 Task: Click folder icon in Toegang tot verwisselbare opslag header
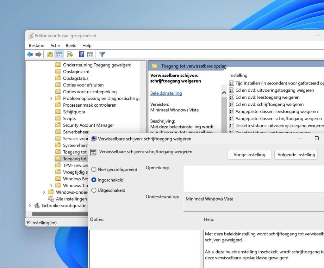155,66
